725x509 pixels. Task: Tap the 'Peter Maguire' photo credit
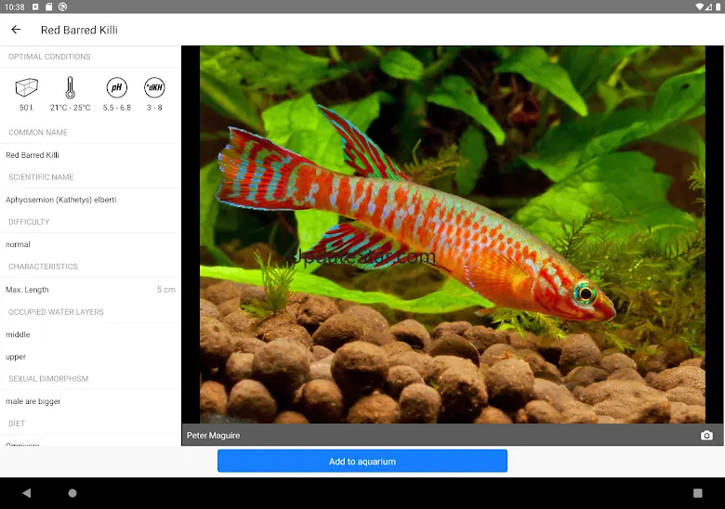(x=213, y=435)
